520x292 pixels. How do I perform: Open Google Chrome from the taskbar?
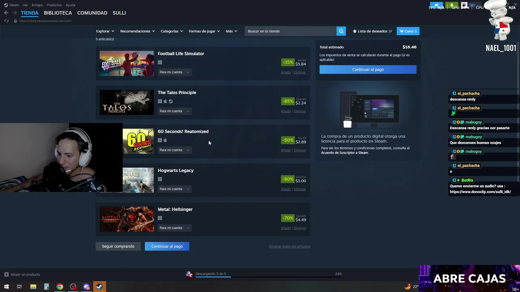coord(60,287)
